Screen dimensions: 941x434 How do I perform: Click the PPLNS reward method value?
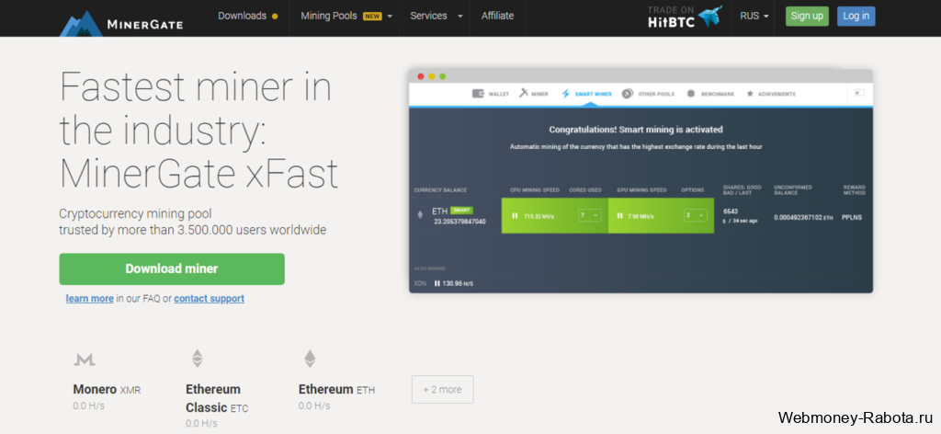(x=852, y=217)
